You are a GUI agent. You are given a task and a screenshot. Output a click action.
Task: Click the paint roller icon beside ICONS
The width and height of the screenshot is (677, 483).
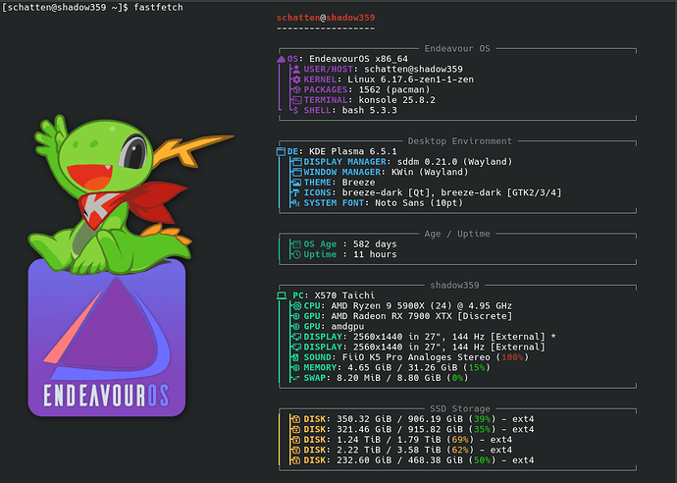pyautogui.click(x=296, y=192)
